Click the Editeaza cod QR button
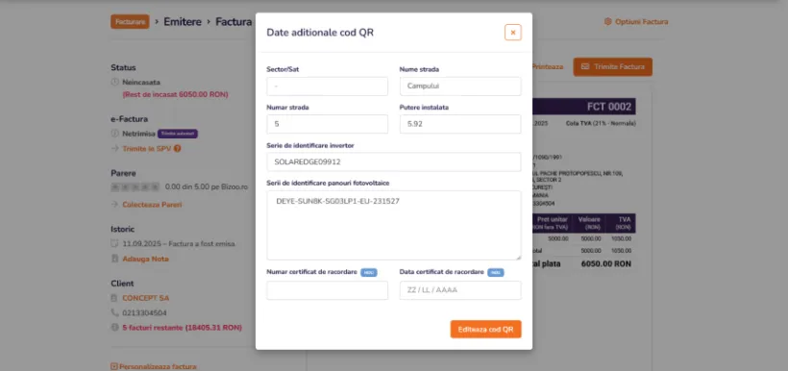This screenshot has width=788, height=371. tap(485, 330)
